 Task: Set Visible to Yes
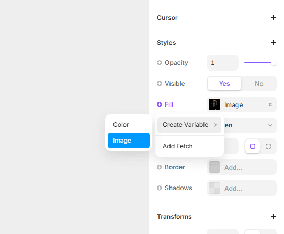coord(224,84)
